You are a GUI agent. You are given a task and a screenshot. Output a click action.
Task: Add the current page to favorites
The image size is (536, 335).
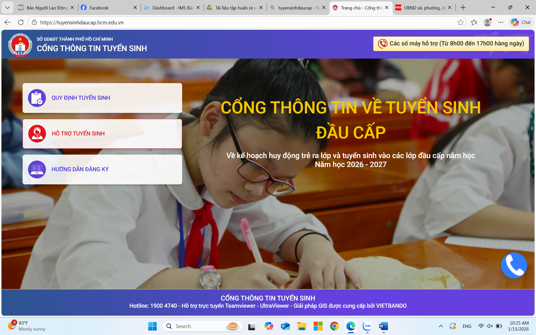461,22
